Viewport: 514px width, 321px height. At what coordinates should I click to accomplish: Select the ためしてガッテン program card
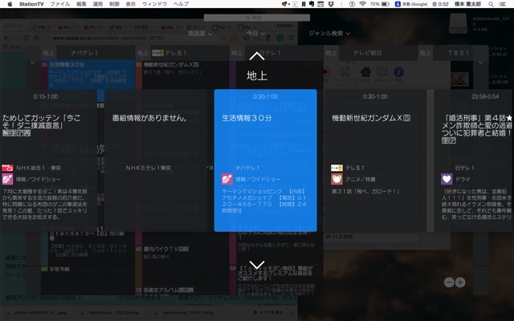click(x=48, y=160)
